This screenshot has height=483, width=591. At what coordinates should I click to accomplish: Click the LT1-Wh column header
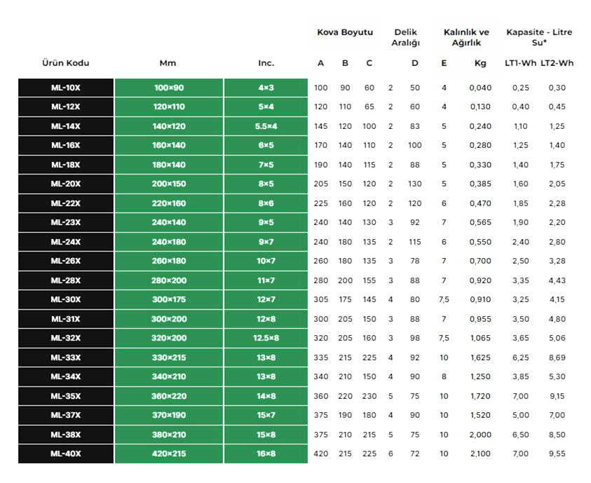[x=520, y=63]
